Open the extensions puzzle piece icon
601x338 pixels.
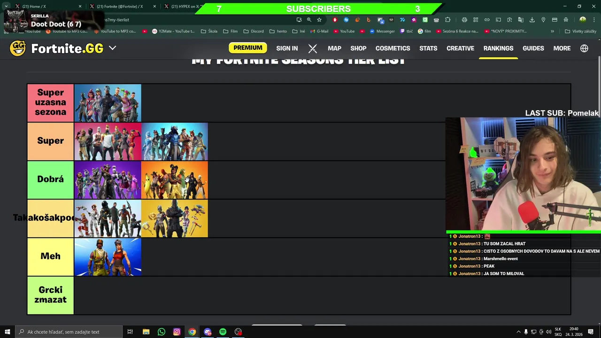[x=447, y=20]
